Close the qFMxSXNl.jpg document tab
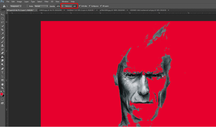The height and width of the screenshot is (127, 216). pos(127,10)
